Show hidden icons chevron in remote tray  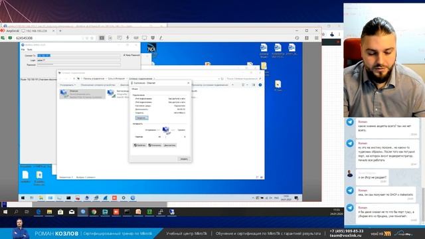point(253,198)
